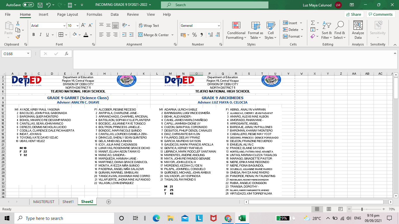Open the Fill Color bucket swatch
399x224 pixels.
pos(75,35)
